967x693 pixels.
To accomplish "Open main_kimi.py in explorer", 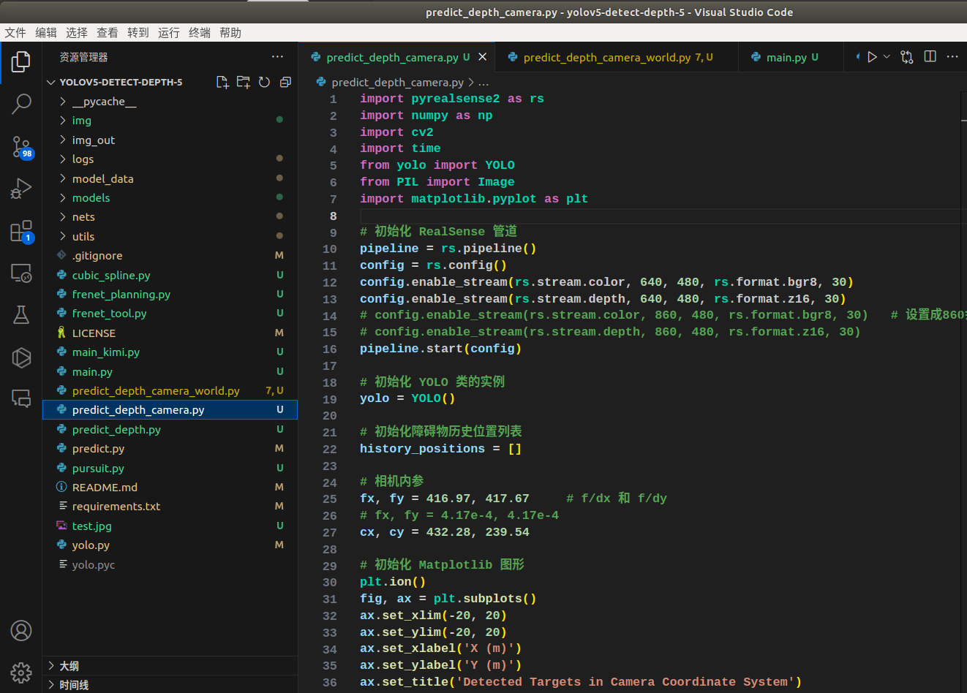I will (x=170, y=352).
